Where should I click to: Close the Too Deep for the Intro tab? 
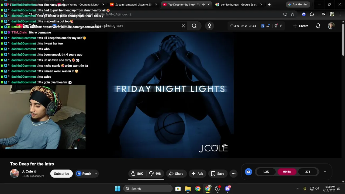pos(208,5)
